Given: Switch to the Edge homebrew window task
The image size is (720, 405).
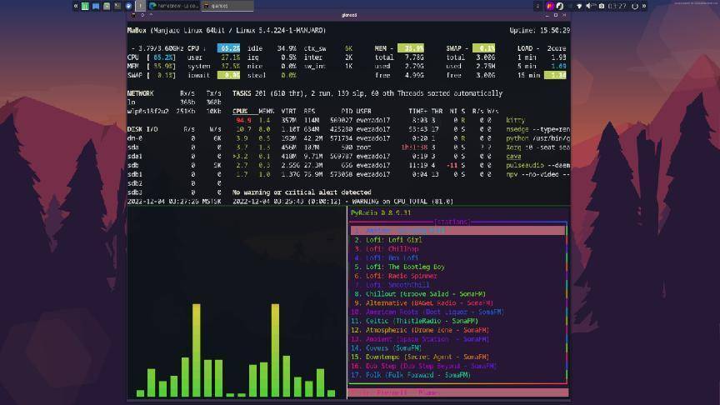Looking at the screenshot, I should [174, 6].
